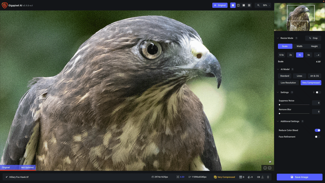This screenshot has width=325, height=183.
Task: Click the Suppress Noise slider handle
Action: pyautogui.click(x=280, y=105)
